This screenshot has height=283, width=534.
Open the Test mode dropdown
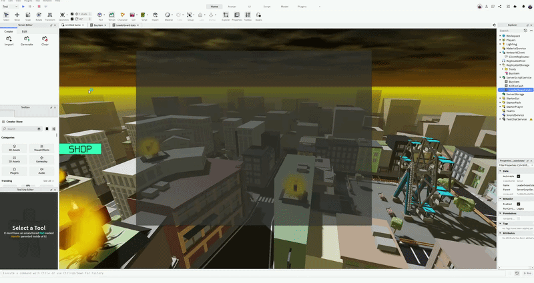pos(10,7)
